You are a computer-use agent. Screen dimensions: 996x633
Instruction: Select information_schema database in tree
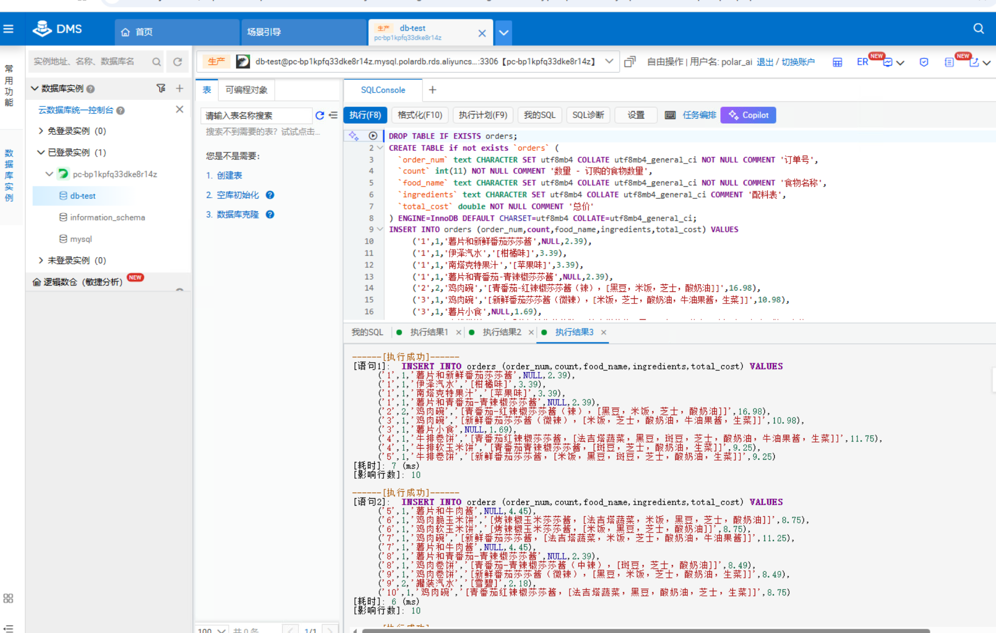click(x=107, y=217)
